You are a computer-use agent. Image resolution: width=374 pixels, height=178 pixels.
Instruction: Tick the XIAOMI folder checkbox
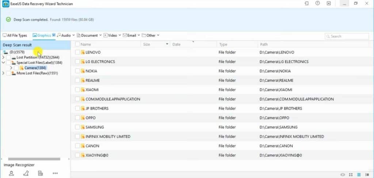[x=77, y=90]
